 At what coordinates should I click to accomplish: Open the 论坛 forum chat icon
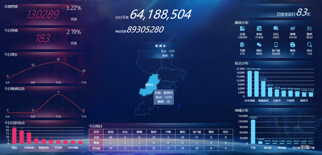coord(276,28)
